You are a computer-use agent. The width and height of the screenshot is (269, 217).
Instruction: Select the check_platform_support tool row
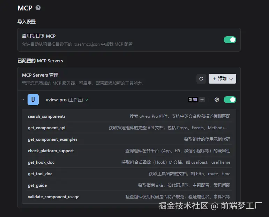coord(129,150)
